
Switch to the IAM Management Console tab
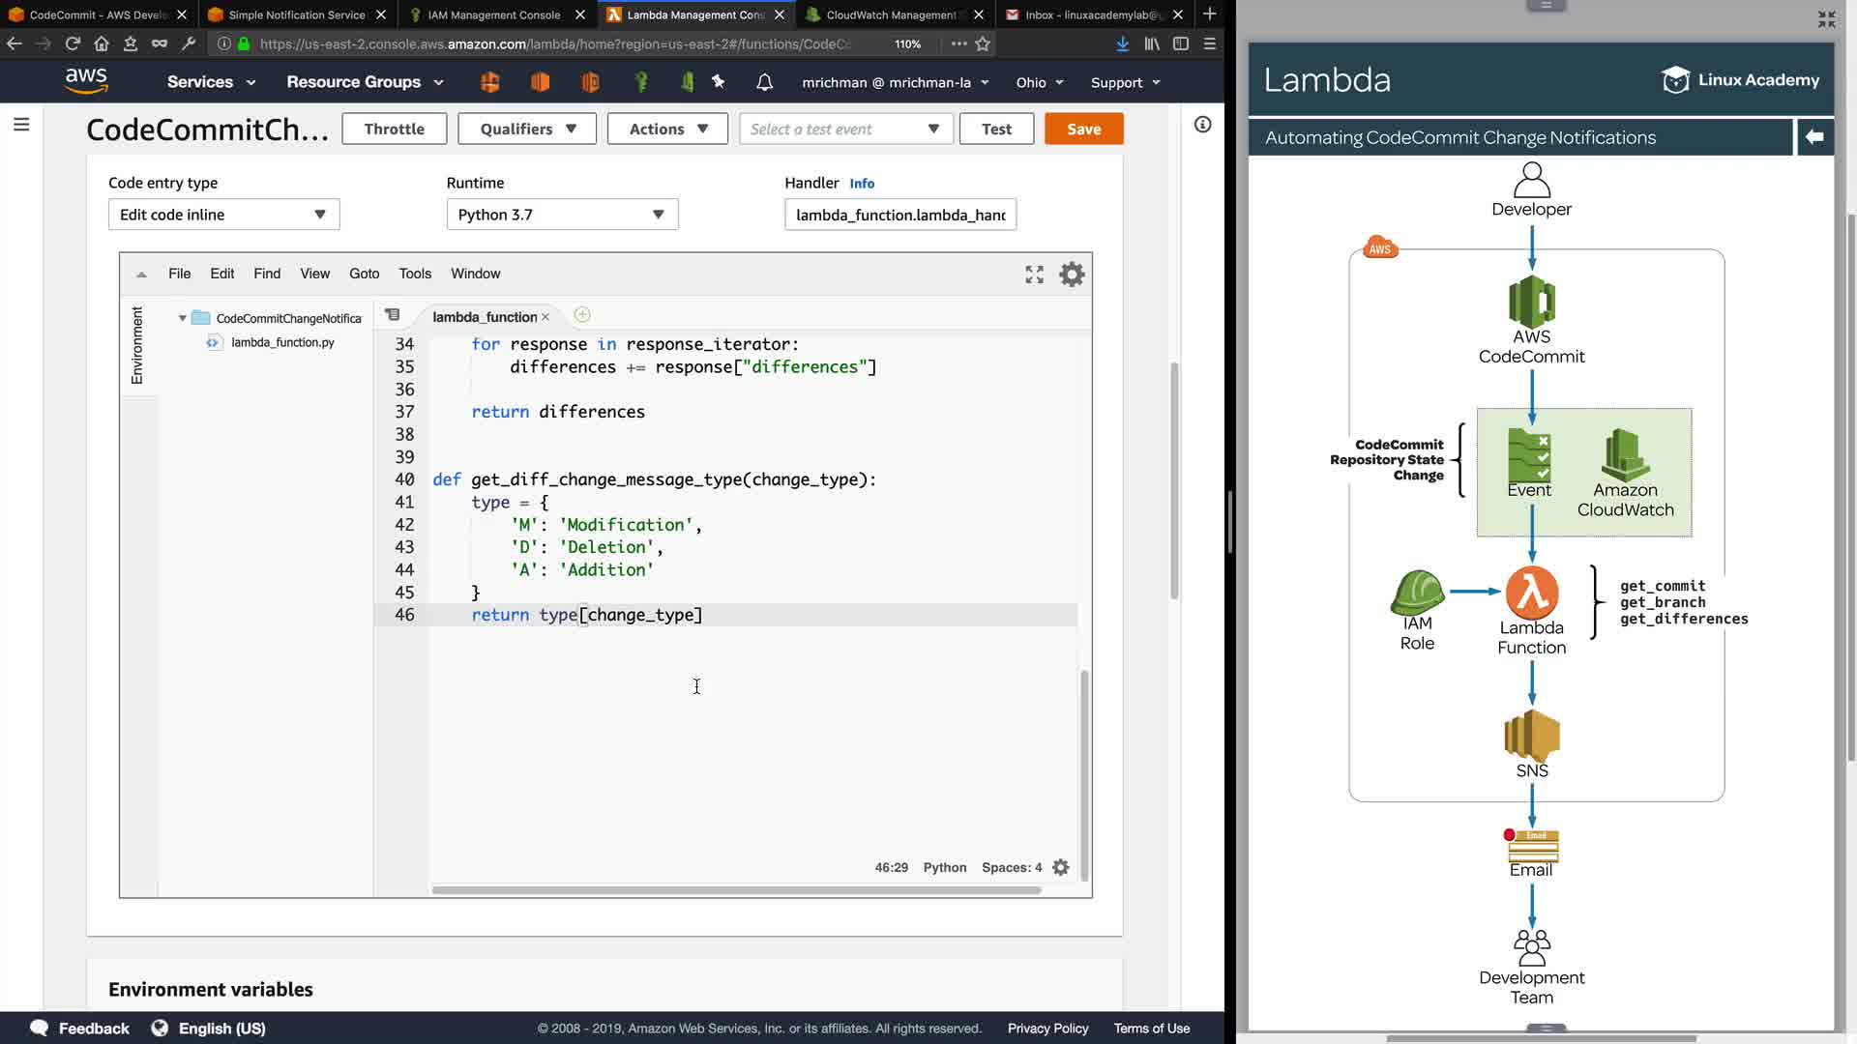tap(493, 14)
